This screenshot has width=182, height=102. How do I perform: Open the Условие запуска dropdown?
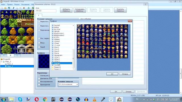click(68, 84)
